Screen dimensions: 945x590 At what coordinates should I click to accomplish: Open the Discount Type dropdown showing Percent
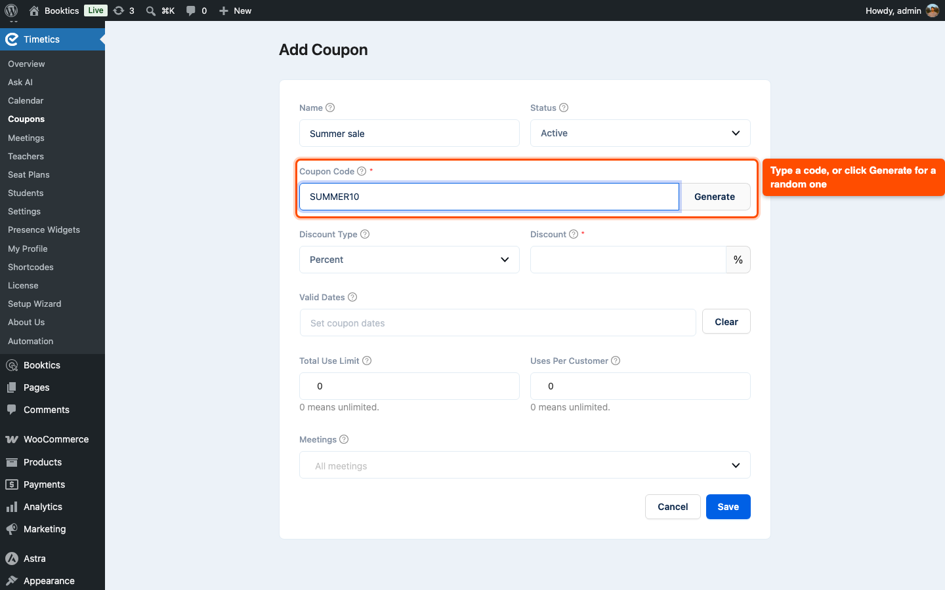(x=409, y=260)
